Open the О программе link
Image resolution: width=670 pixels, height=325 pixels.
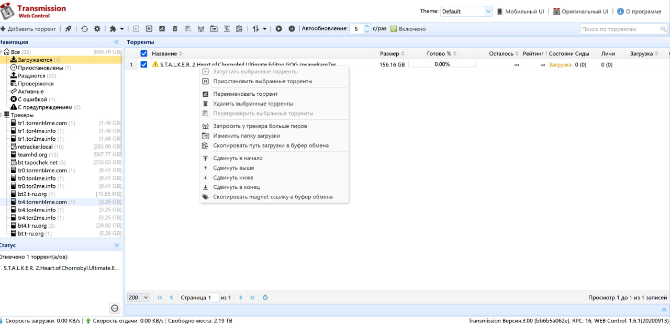click(639, 12)
